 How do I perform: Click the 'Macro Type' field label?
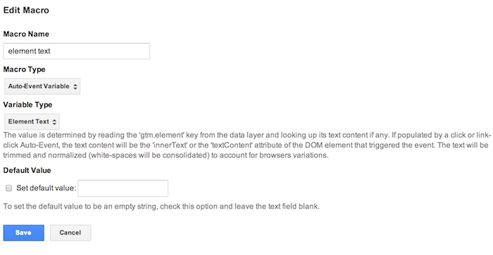tap(24, 70)
